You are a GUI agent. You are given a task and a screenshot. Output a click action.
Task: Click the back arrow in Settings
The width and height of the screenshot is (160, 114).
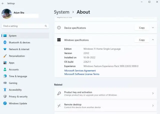(x=3, y=3)
